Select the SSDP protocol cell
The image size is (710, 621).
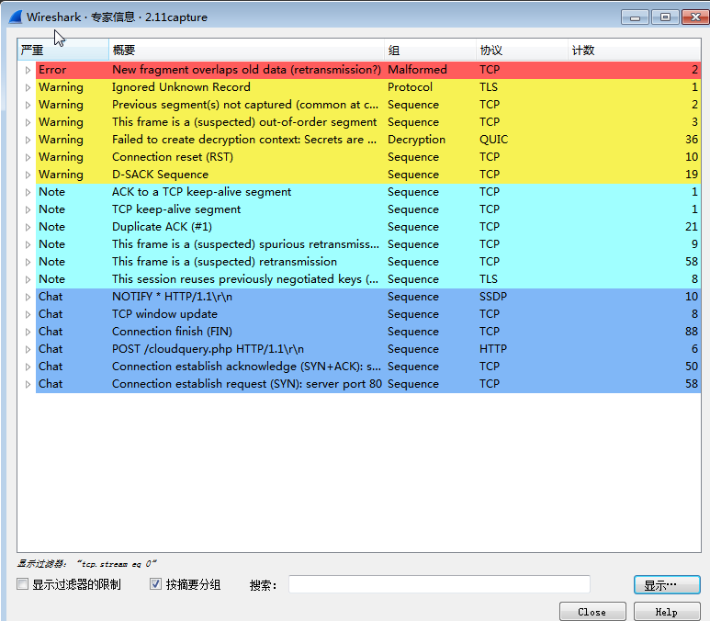[x=493, y=297]
